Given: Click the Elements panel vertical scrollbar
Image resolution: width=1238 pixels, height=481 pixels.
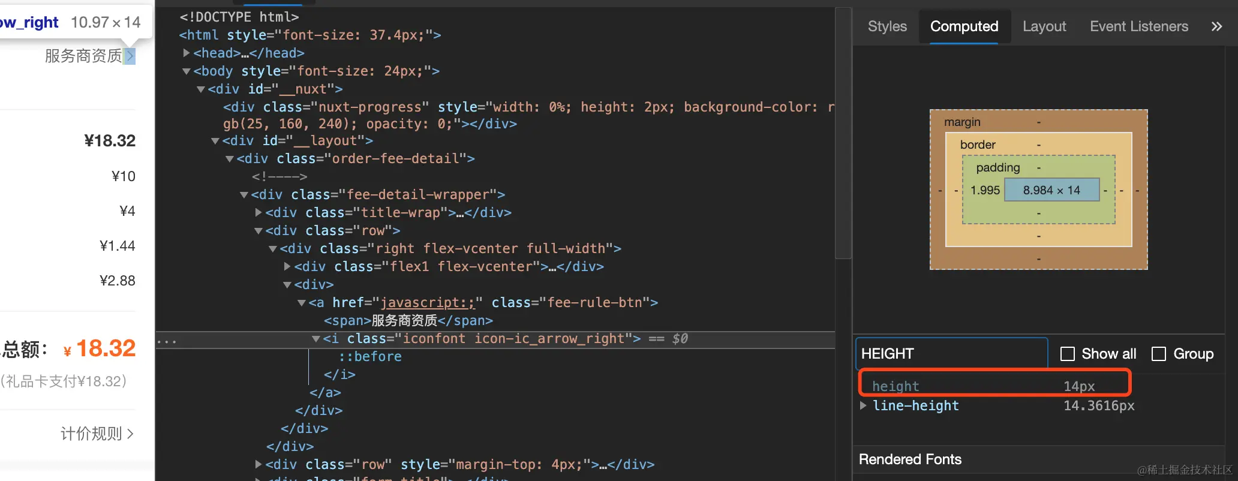Looking at the screenshot, I should (843, 132).
